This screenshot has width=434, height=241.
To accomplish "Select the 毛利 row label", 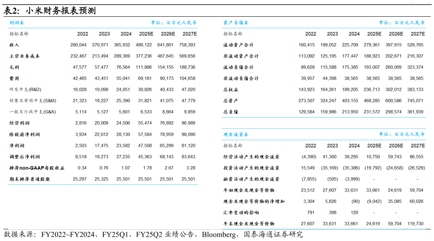I will pos(14,67).
